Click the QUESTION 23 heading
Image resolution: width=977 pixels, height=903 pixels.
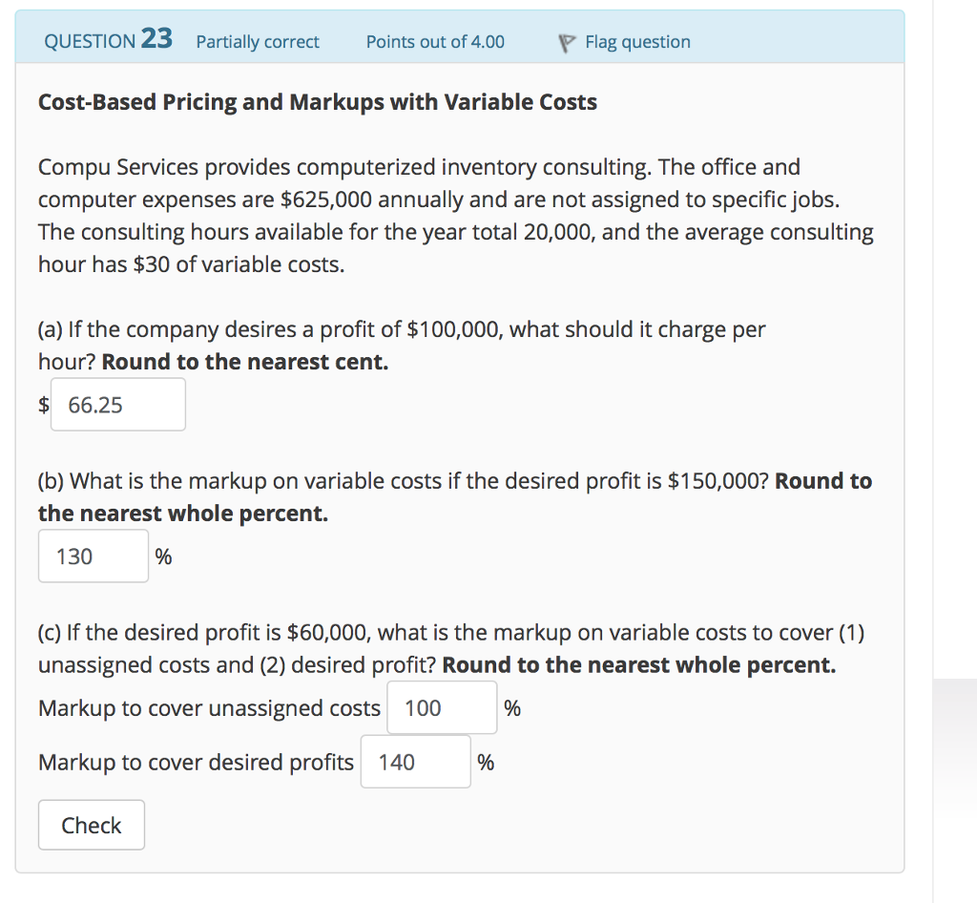[106, 40]
